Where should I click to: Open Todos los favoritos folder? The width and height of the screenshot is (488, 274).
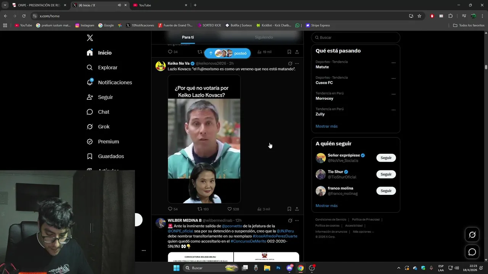pyautogui.click(x=469, y=25)
